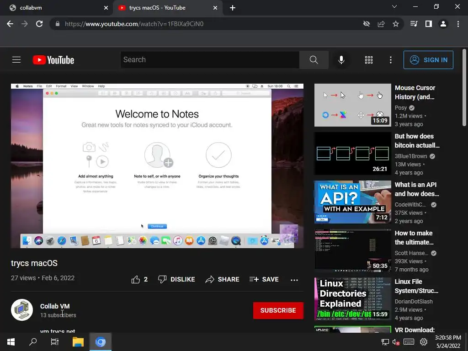Open File Explorer from taskbar
The height and width of the screenshot is (351, 468).
point(78,342)
